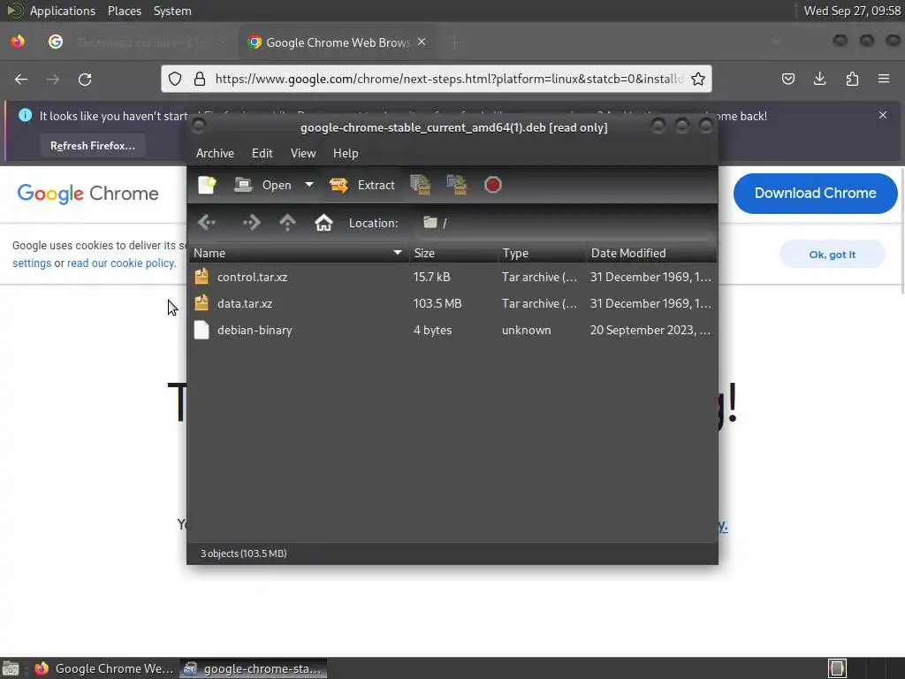The height and width of the screenshot is (679, 905).
Task: Close the Google Chrome Web Browser tab
Action: 422,42
